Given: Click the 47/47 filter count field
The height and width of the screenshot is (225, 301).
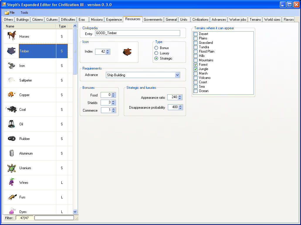Looking at the screenshot, I should (x=25, y=218).
